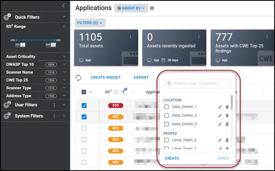
Task: Delete the Data_Center_1 tag with trash icon
Action: point(227,107)
